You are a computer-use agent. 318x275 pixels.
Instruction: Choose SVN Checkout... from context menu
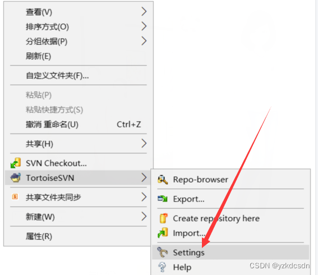(x=79, y=163)
